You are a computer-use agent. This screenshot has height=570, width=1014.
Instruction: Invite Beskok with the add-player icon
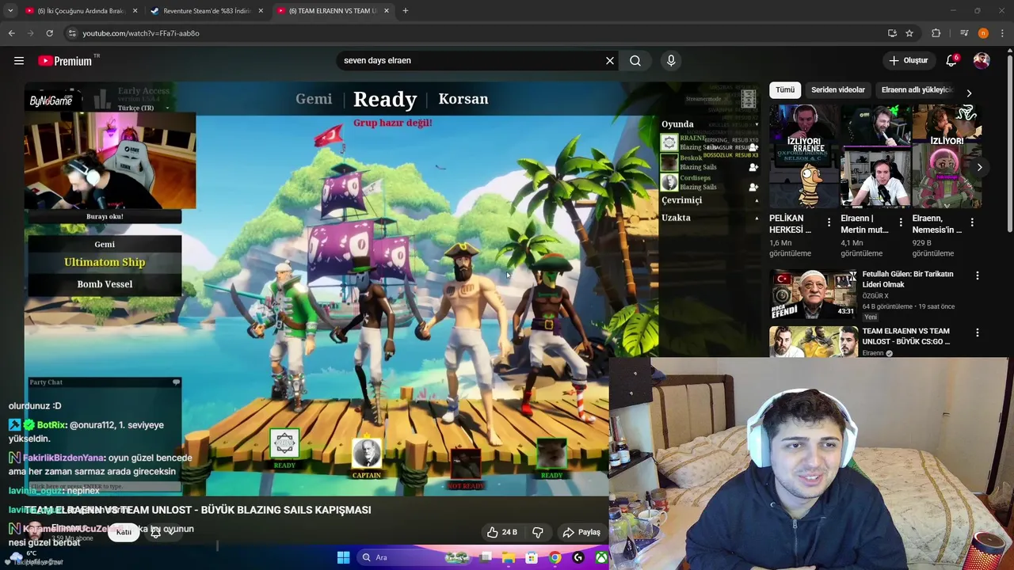tap(753, 167)
